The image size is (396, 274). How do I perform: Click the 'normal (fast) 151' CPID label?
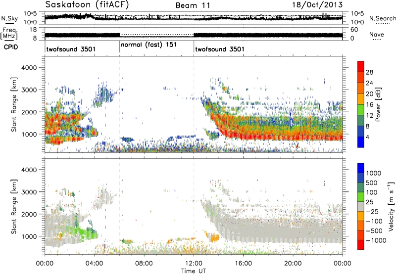[149, 45]
